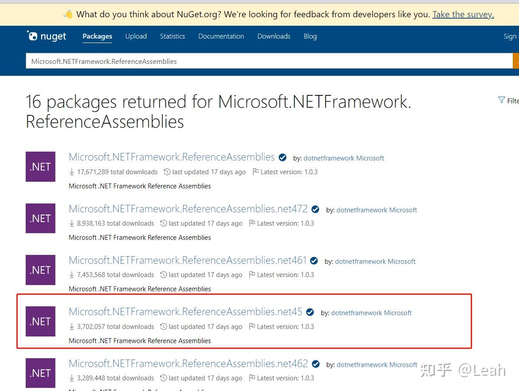
Task: Click the .NET thumbnail of the top search result
Action: (40, 167)
